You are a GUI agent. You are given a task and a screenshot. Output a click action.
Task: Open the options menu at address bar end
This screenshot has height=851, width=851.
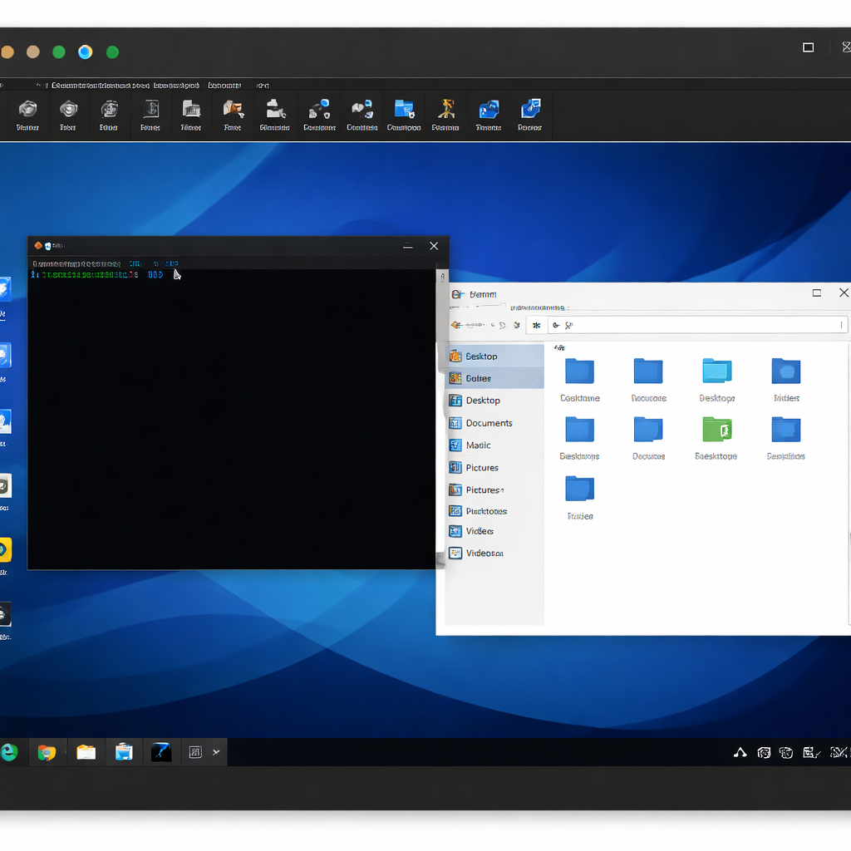tap(841, 325)
